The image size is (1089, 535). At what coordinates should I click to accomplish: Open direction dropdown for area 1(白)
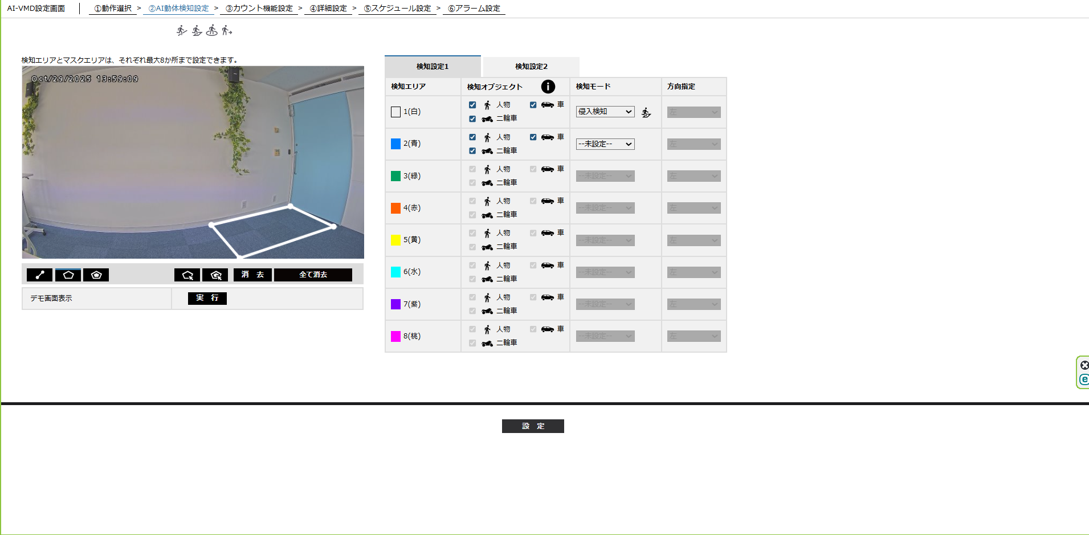click(694, 112)
